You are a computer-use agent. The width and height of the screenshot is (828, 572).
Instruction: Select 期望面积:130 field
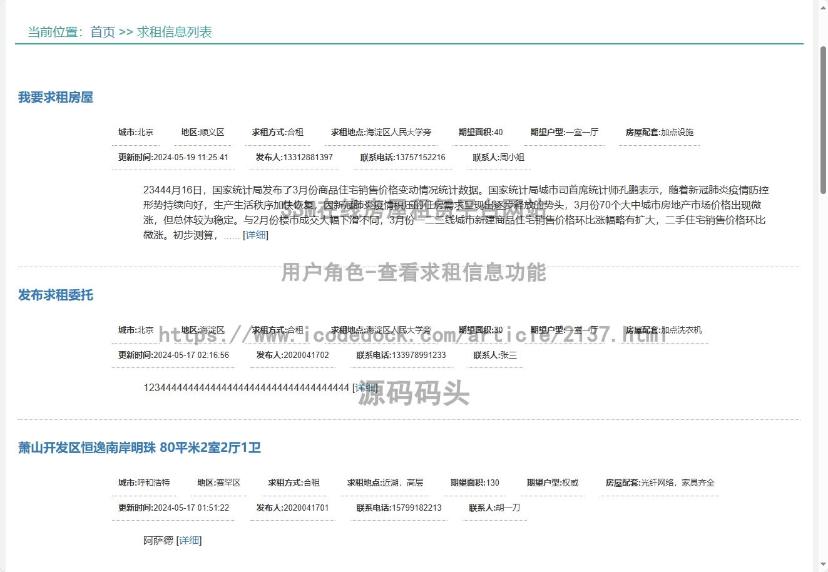coord(475,483)
